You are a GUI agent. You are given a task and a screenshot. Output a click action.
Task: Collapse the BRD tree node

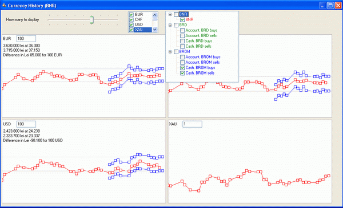170,25
